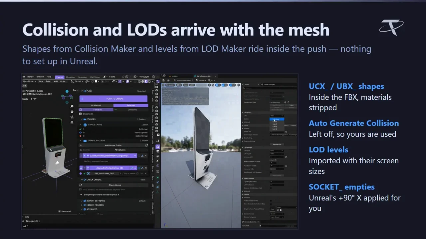Viewport: 426px width, 239px height.
Task: Switch to the Sculpting workspace tab
Action: tap(82, 77)
